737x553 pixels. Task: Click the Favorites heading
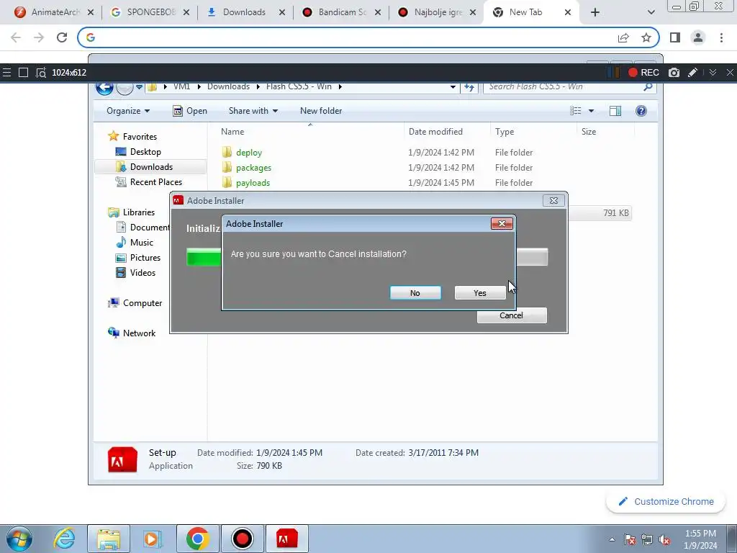[x=140, y=136]
